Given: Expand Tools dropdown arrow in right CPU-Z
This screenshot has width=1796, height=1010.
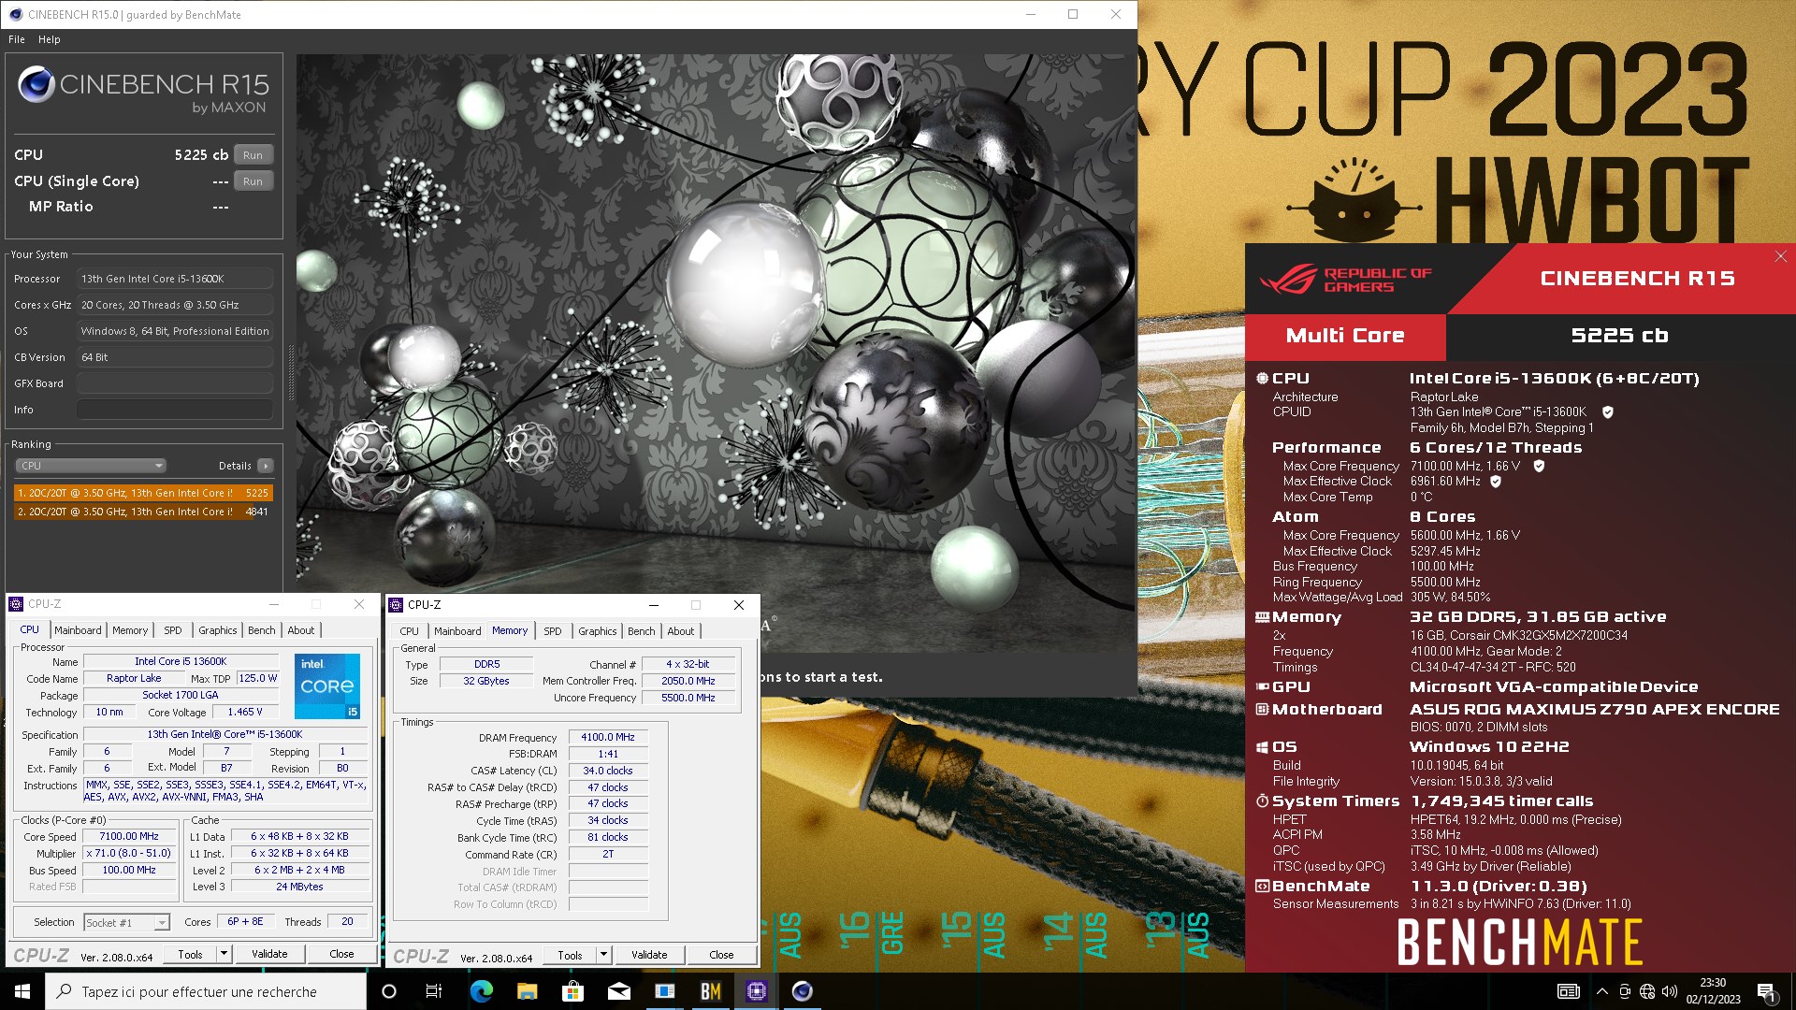Looking at the screenshot, I should tap(603, 956).
